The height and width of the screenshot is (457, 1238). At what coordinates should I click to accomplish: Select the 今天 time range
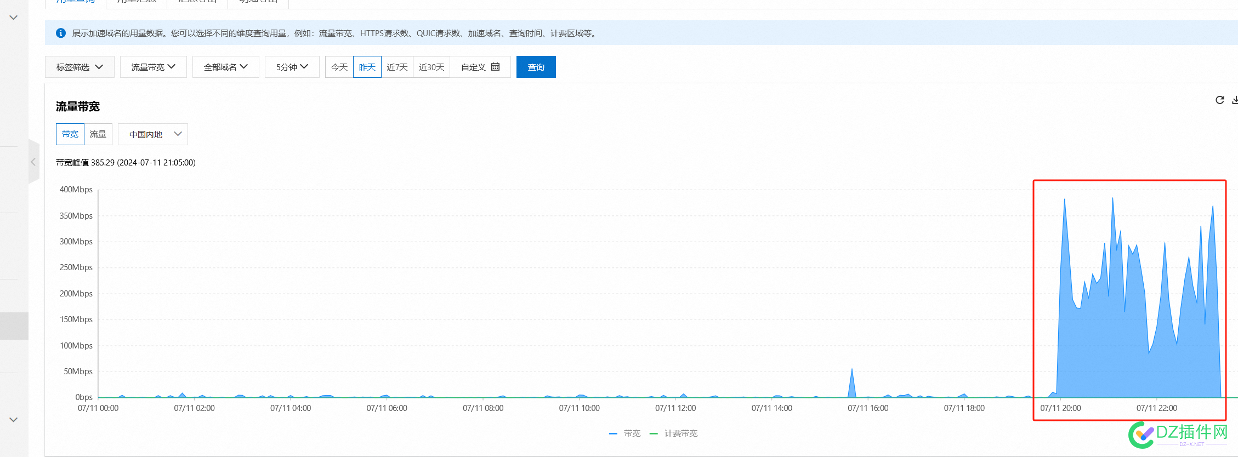point(339,67)
